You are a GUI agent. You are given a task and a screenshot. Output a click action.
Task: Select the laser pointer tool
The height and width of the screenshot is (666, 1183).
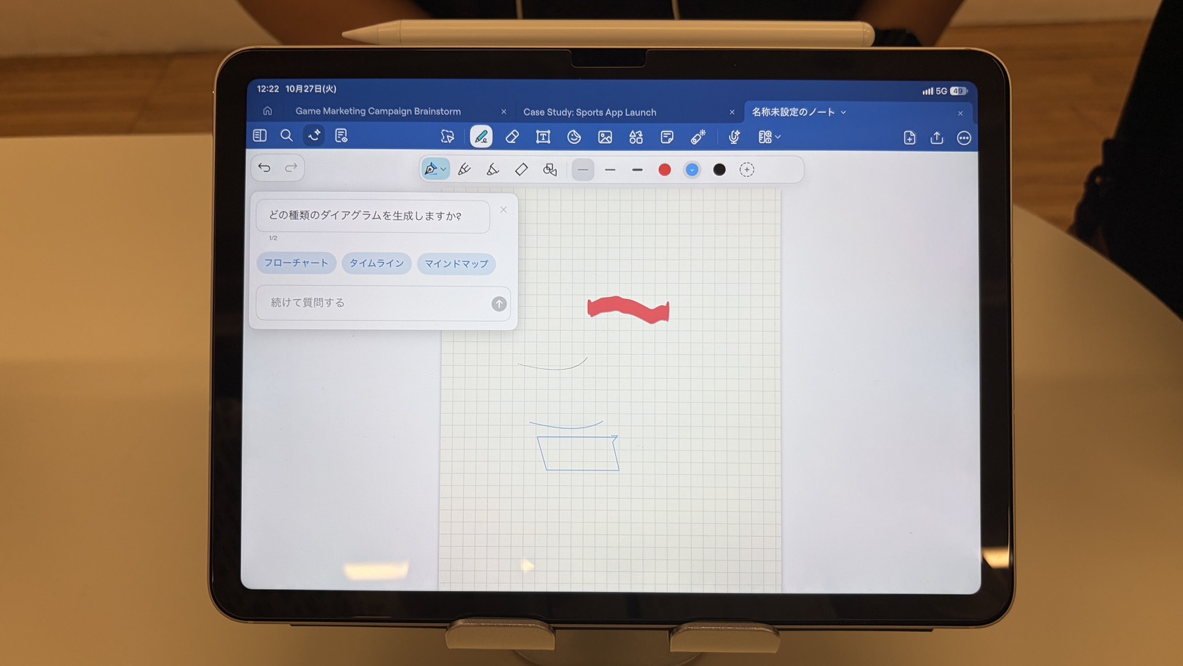(x=698, y=137)
